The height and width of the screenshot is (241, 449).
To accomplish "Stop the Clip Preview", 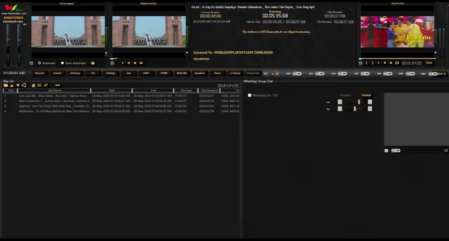I will [x=391, y=63].
